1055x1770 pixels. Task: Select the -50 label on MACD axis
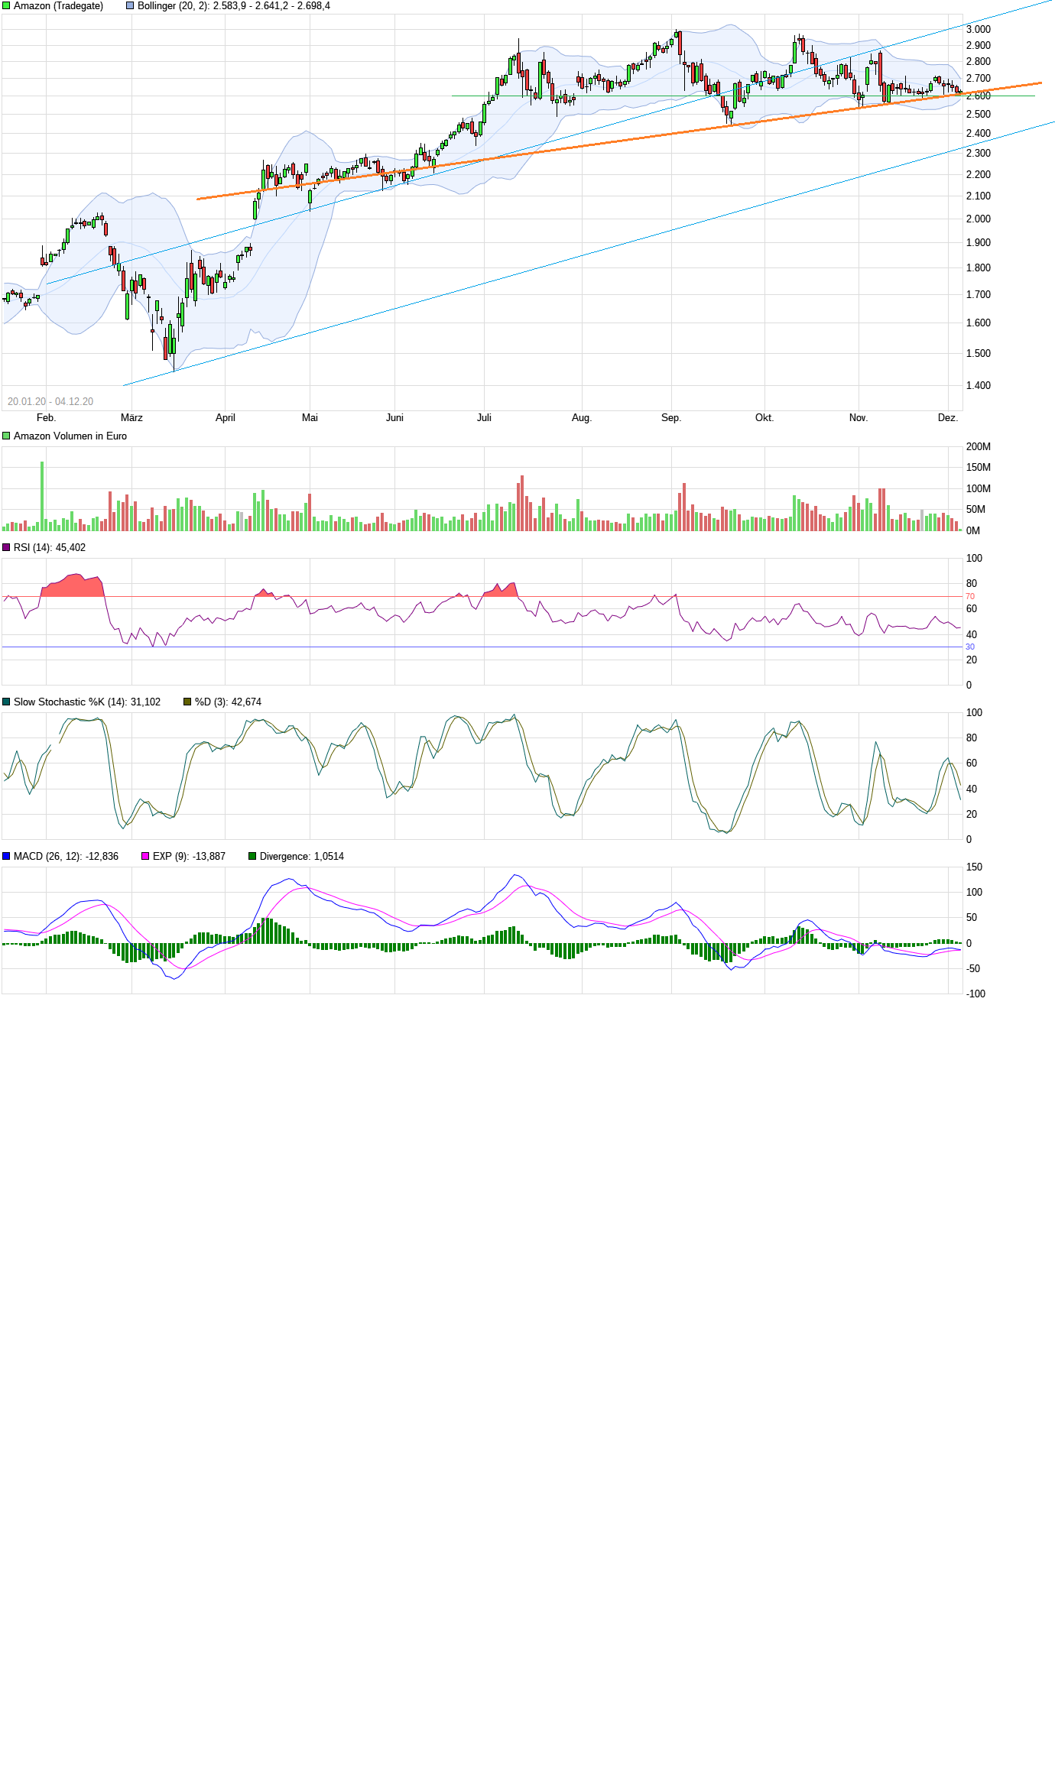pos(973,969)
